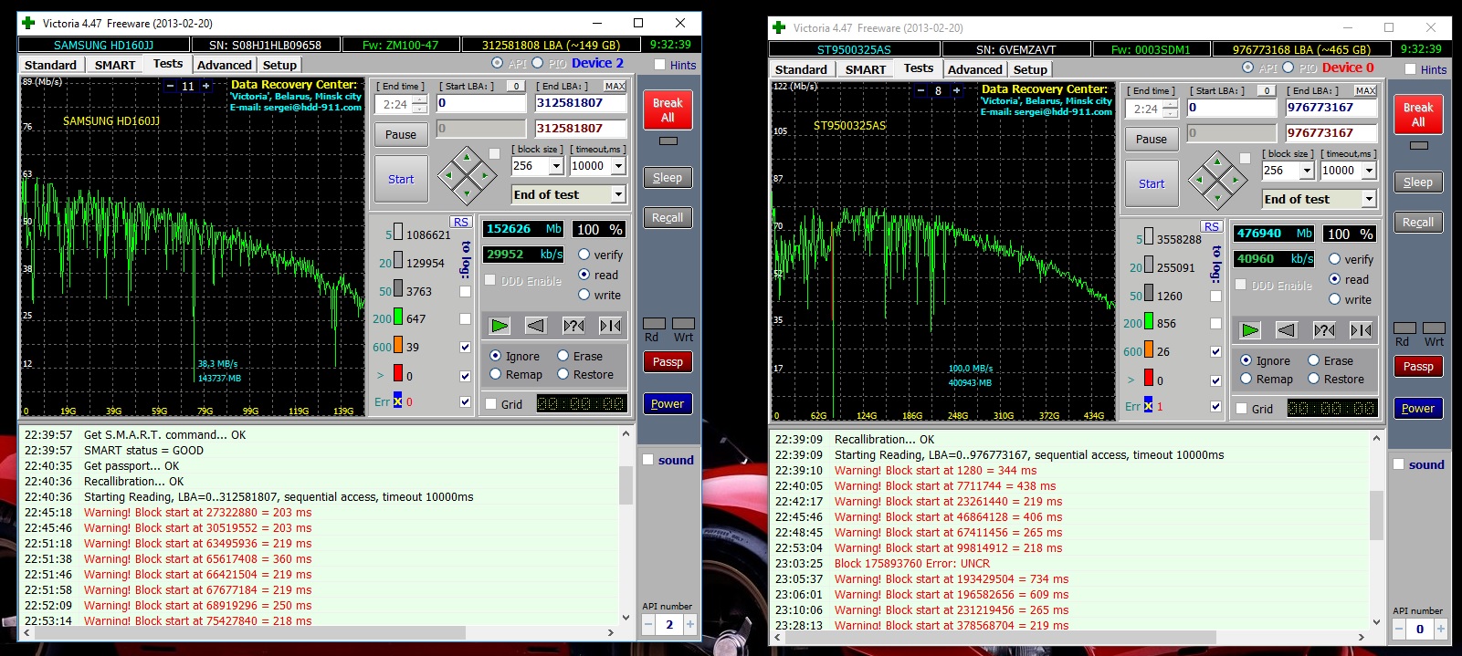Viewport: 1462px width, 656px height.
Task: Open block size dropdown in ST9500325AS window
Action: (x=1307, y=171)
